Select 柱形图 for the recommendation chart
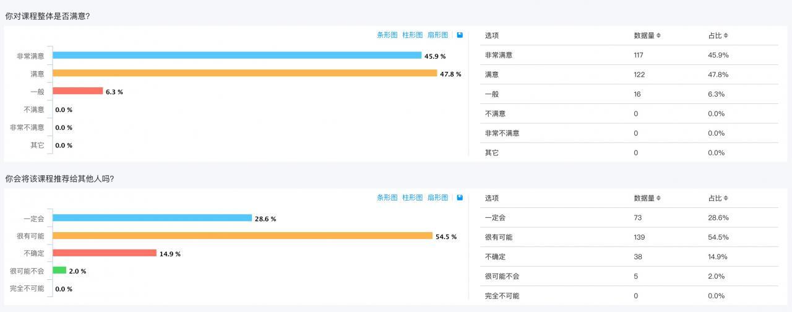 [x=413, y=198]
